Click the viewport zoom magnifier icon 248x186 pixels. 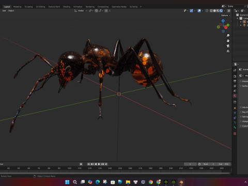click(228, 36)
